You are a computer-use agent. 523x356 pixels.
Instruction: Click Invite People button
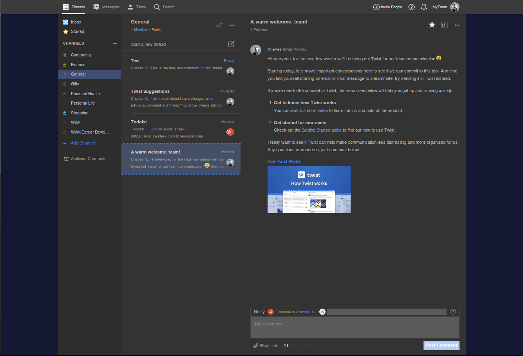pos(387,7)
